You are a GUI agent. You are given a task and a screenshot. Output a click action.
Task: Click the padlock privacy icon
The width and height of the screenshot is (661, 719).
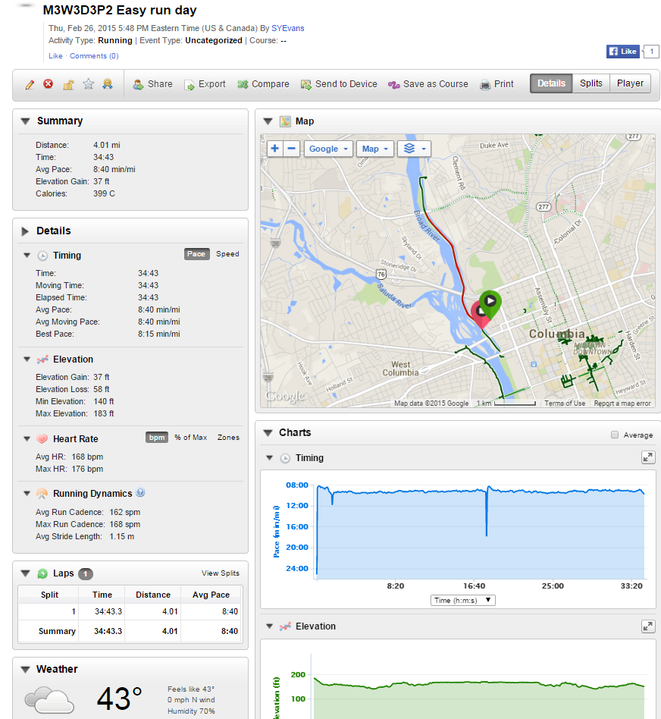coord(68,84)
